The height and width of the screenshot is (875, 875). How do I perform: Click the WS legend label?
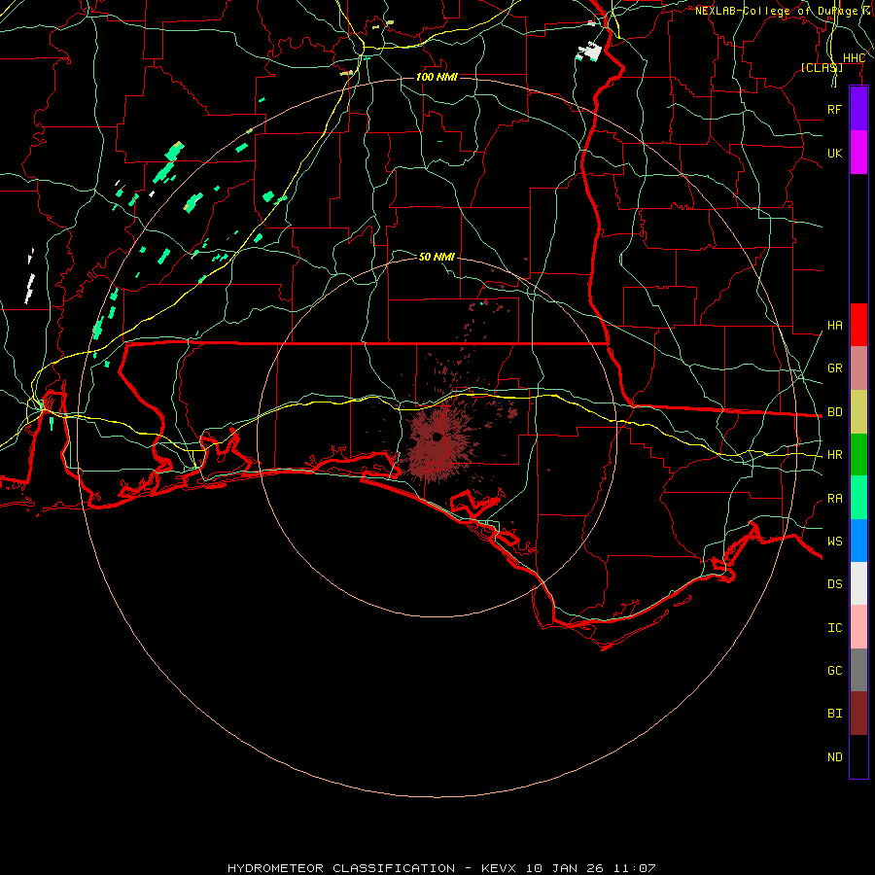click(835, 542)
